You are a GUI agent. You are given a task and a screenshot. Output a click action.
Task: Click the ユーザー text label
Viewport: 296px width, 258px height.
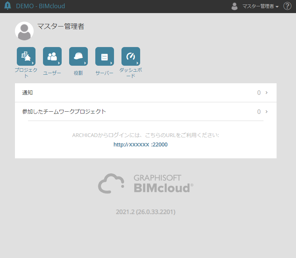52,73
